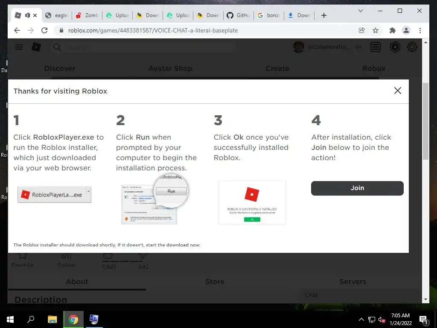Select the About tab
The width and height of the screenshot is (437, 328).
[x=77, y=281]
